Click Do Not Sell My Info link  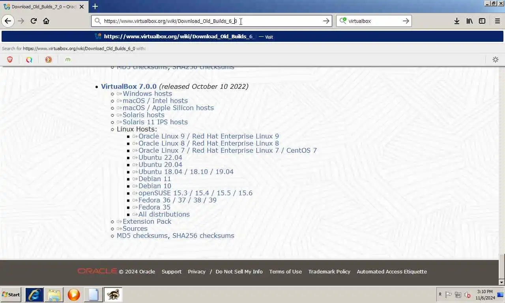(x=239, y=271)
